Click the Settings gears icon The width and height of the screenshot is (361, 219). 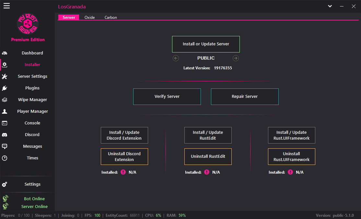point(5,184)
